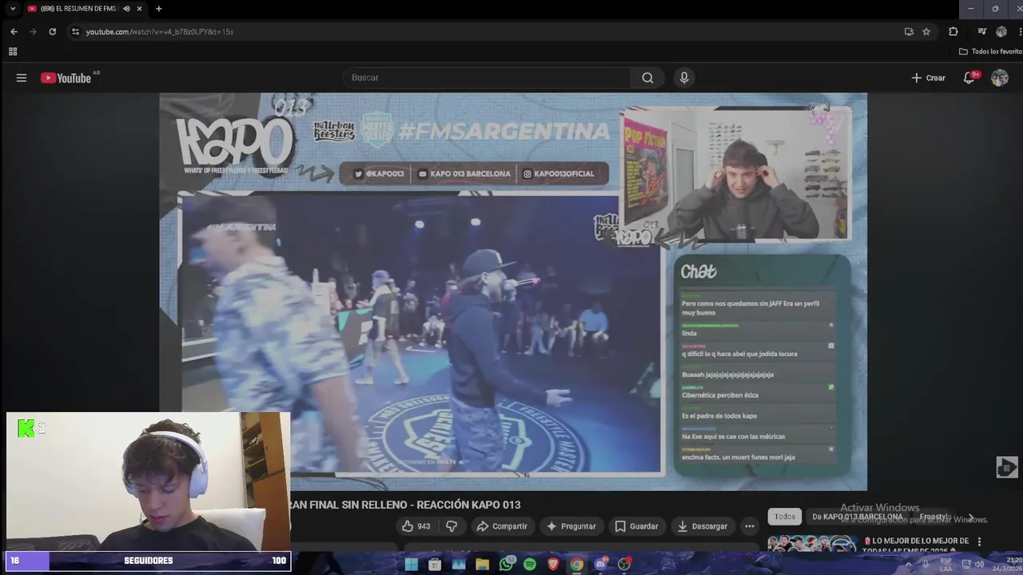Open more actions ellipsis under the video
The height and width of the screenshot is (575, 1023).
tap(749, 526)
